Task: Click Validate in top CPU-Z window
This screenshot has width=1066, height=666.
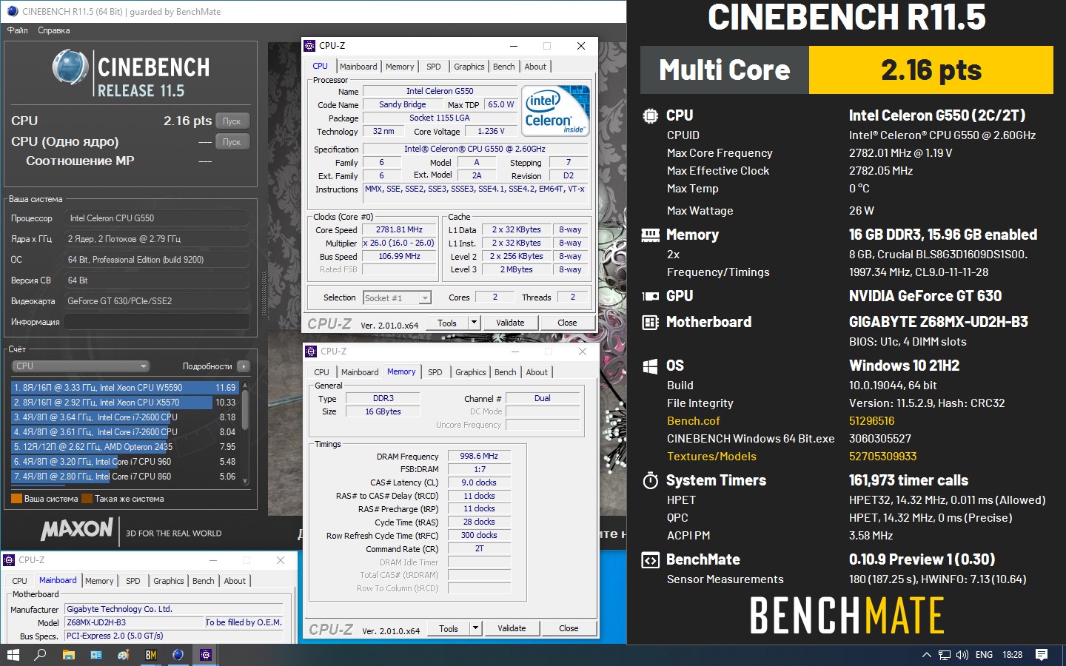Action: point(510,323)
